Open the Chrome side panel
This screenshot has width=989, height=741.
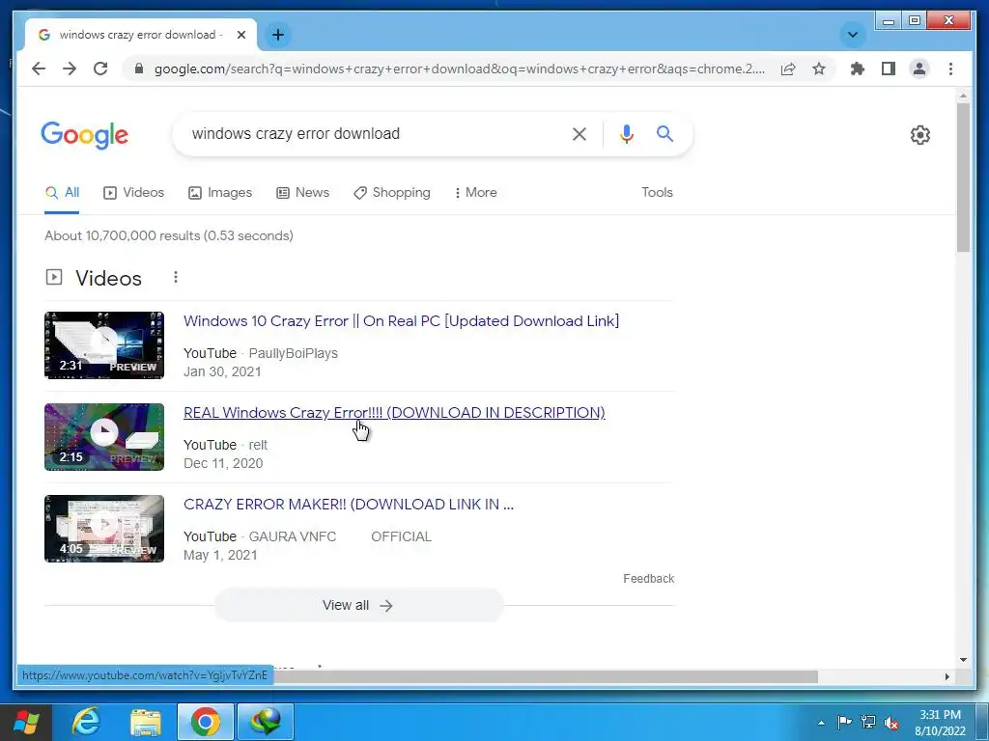point(889,69)
